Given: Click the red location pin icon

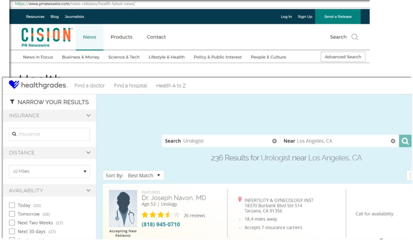Looking at the screenshot, I should click(240, 199).
